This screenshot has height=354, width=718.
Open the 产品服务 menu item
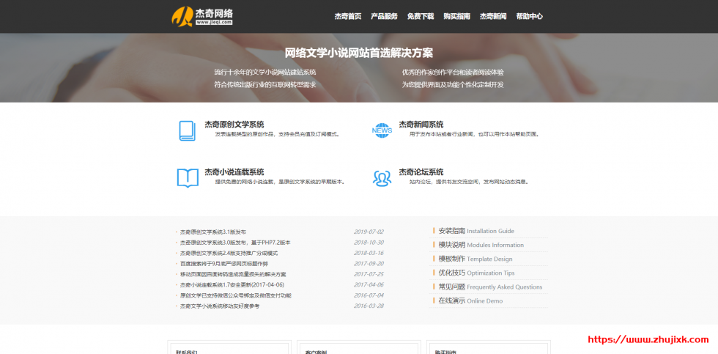384,16
